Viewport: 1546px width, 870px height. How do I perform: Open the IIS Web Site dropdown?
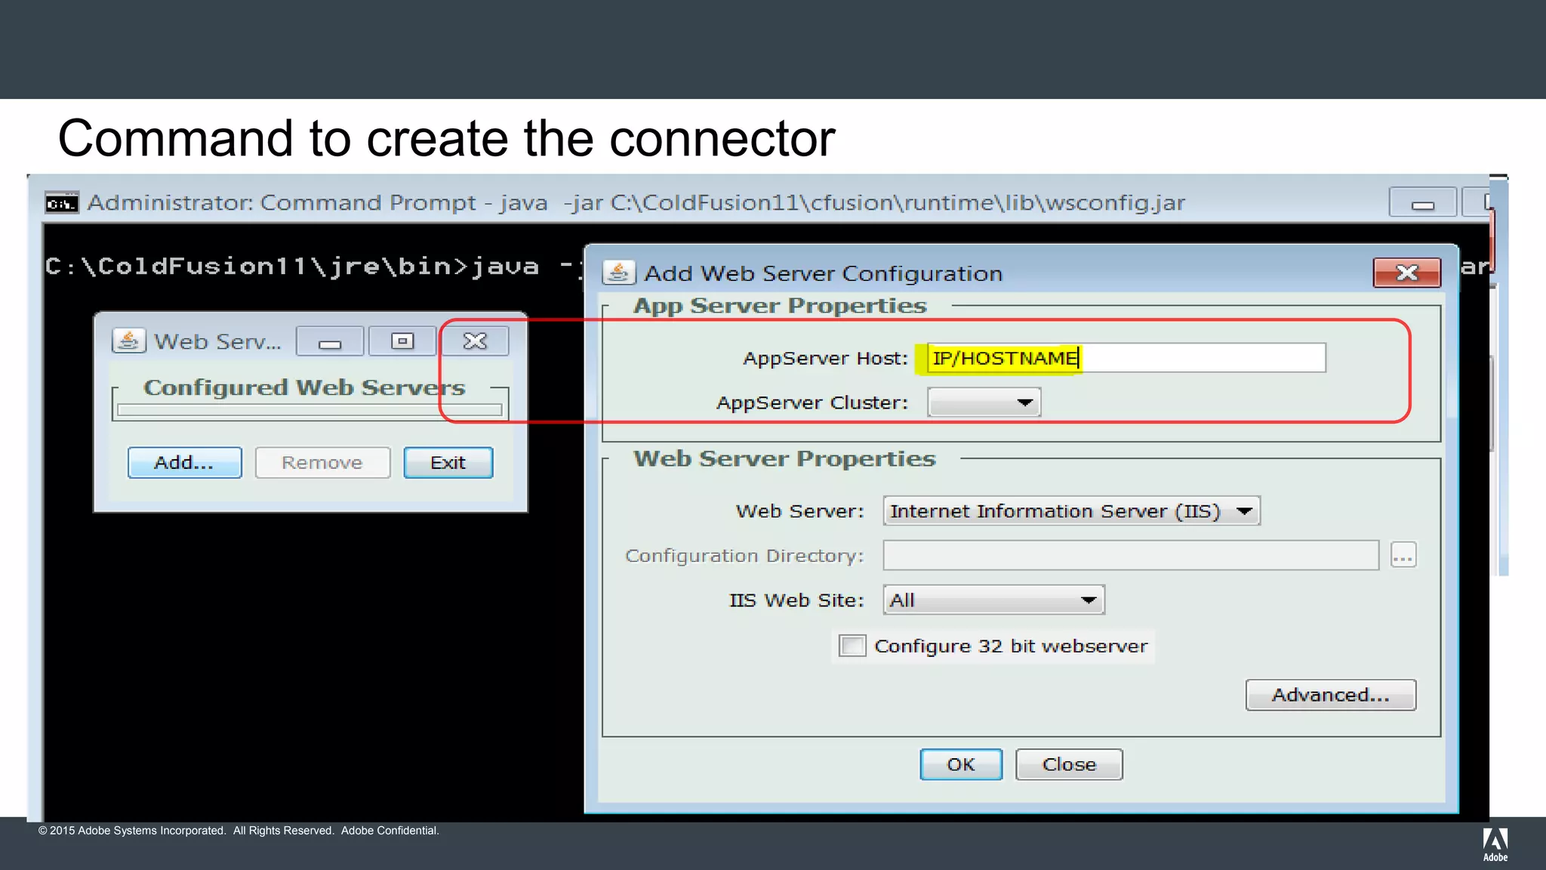tap(993, 600)
